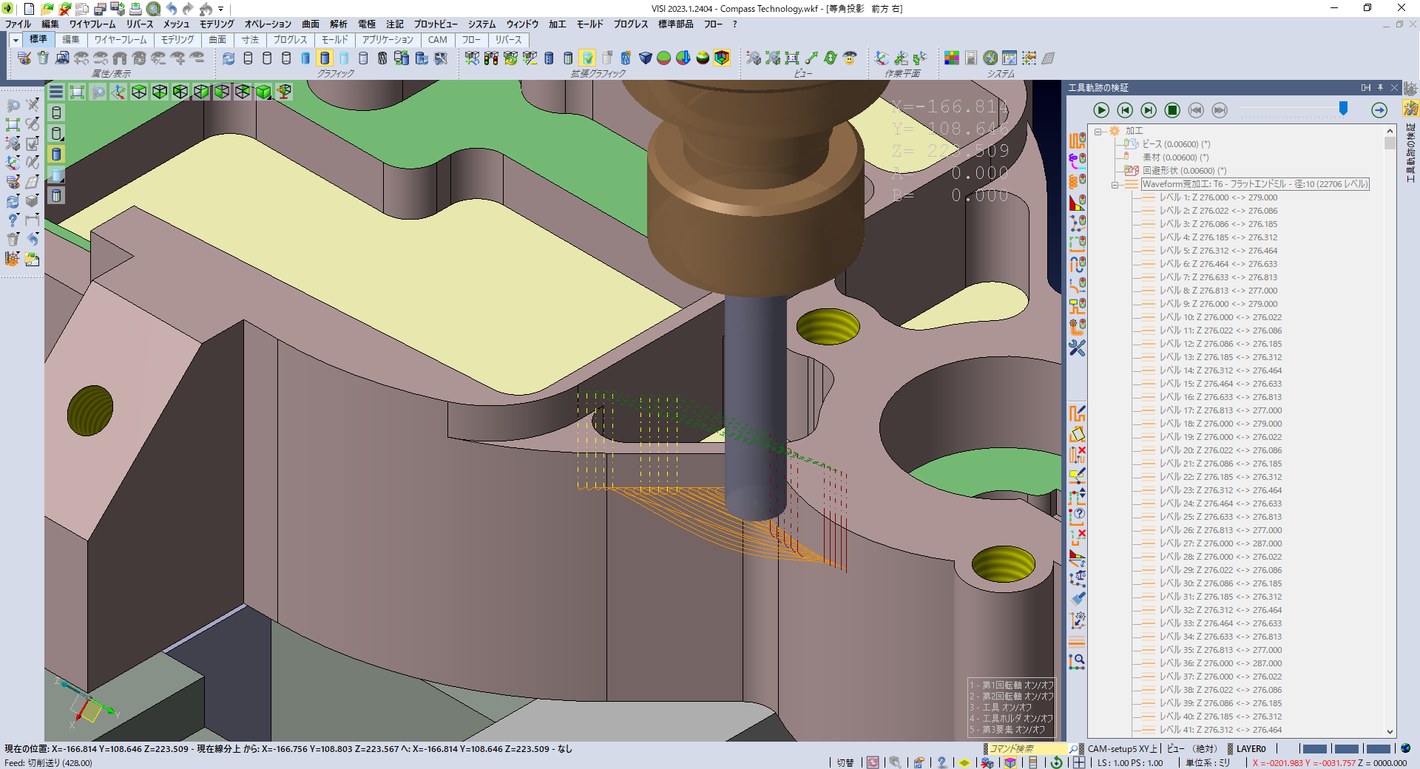The image size is (1420, 769).
Task: Select レベル 36: Z 276.000 <-> 287.000 row
Action: 1220,663
